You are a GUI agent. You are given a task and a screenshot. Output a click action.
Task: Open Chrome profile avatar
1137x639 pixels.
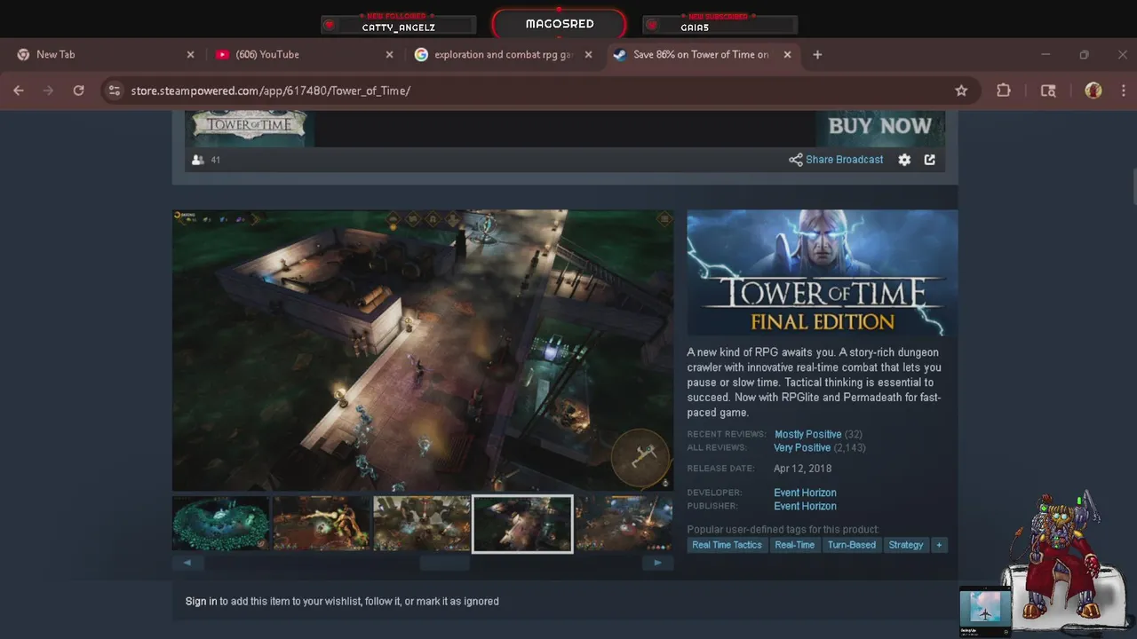(1093, 91)
